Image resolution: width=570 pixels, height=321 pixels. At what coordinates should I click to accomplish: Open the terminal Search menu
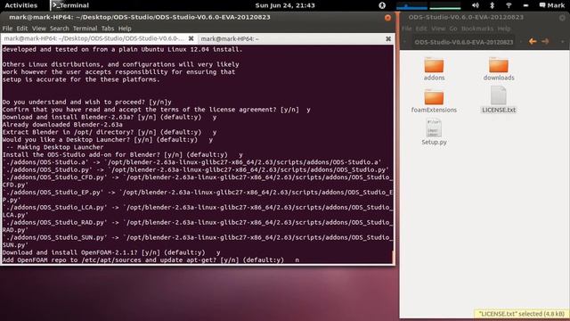click(60, 29)
